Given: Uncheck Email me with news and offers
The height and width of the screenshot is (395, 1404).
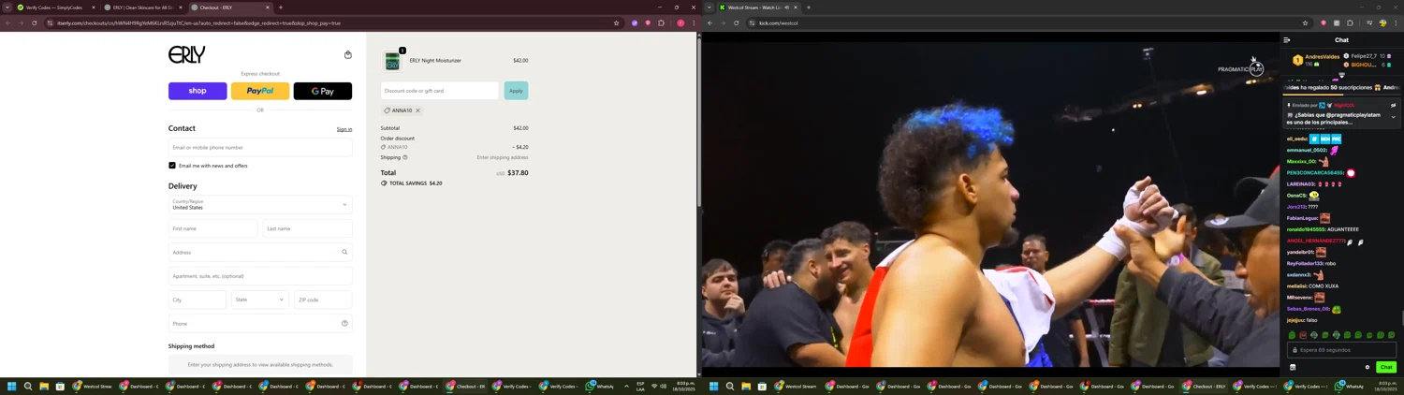Looking at the screenshot, I should [x=172, y=166].
